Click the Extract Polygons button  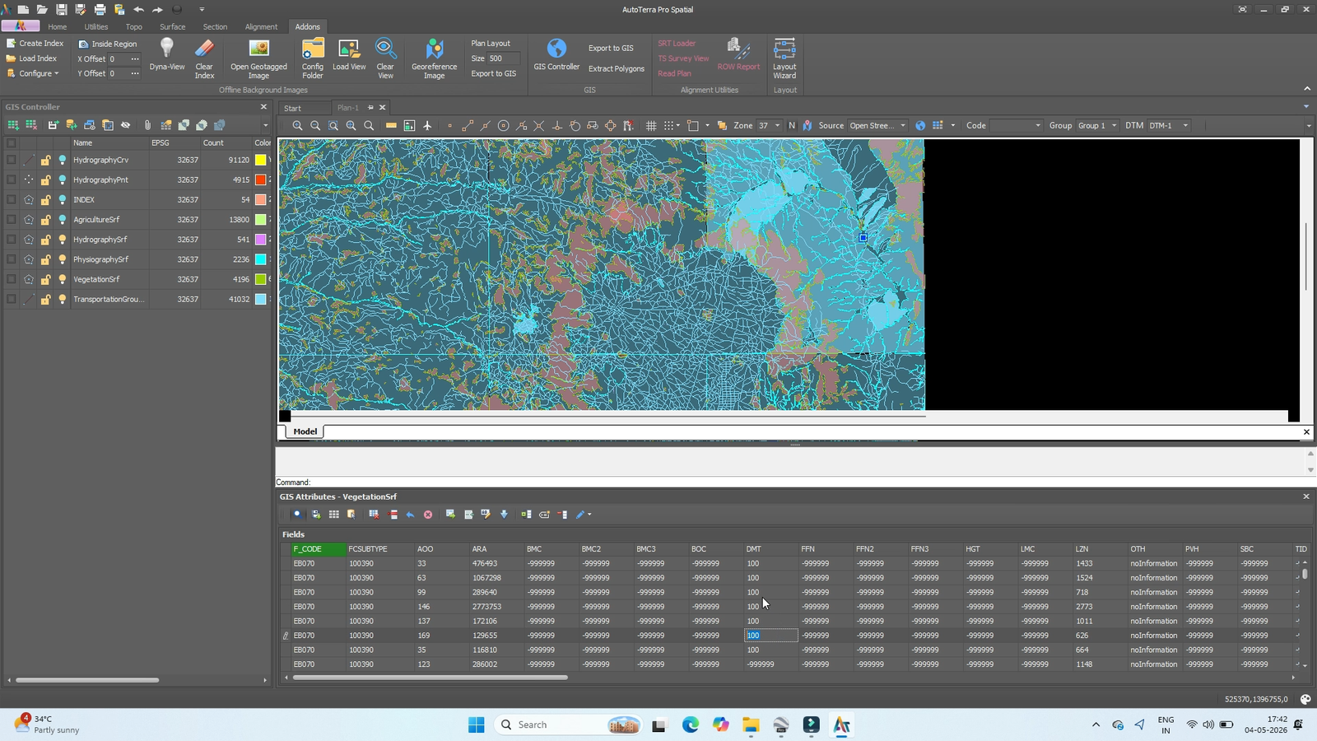coord(617,68)
